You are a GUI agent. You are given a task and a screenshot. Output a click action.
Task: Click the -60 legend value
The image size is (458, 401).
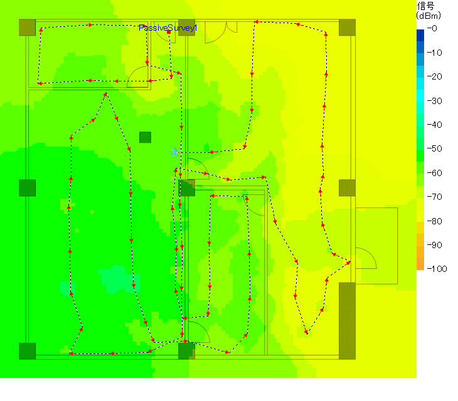(x=434, y=173)
